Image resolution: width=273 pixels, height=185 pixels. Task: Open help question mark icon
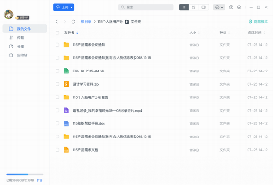coord(231,8)
